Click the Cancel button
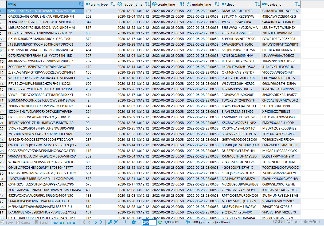 click(x=24, y=222)
